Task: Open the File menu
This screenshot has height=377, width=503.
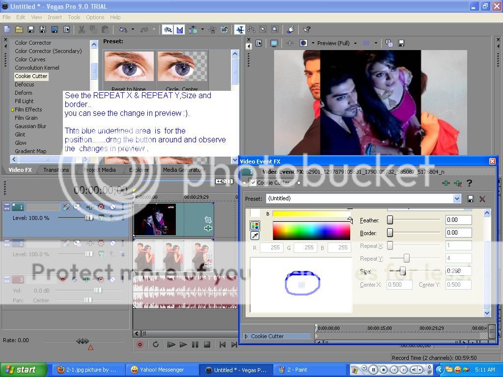Action: click(6, 17)
